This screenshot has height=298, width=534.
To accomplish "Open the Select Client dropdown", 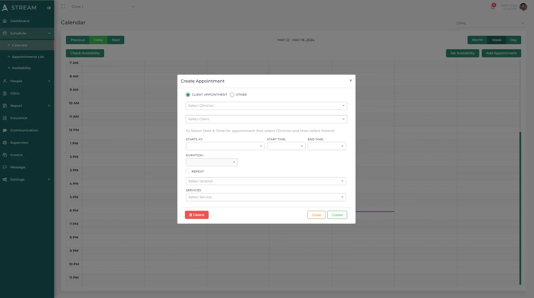I will point(266,119).
